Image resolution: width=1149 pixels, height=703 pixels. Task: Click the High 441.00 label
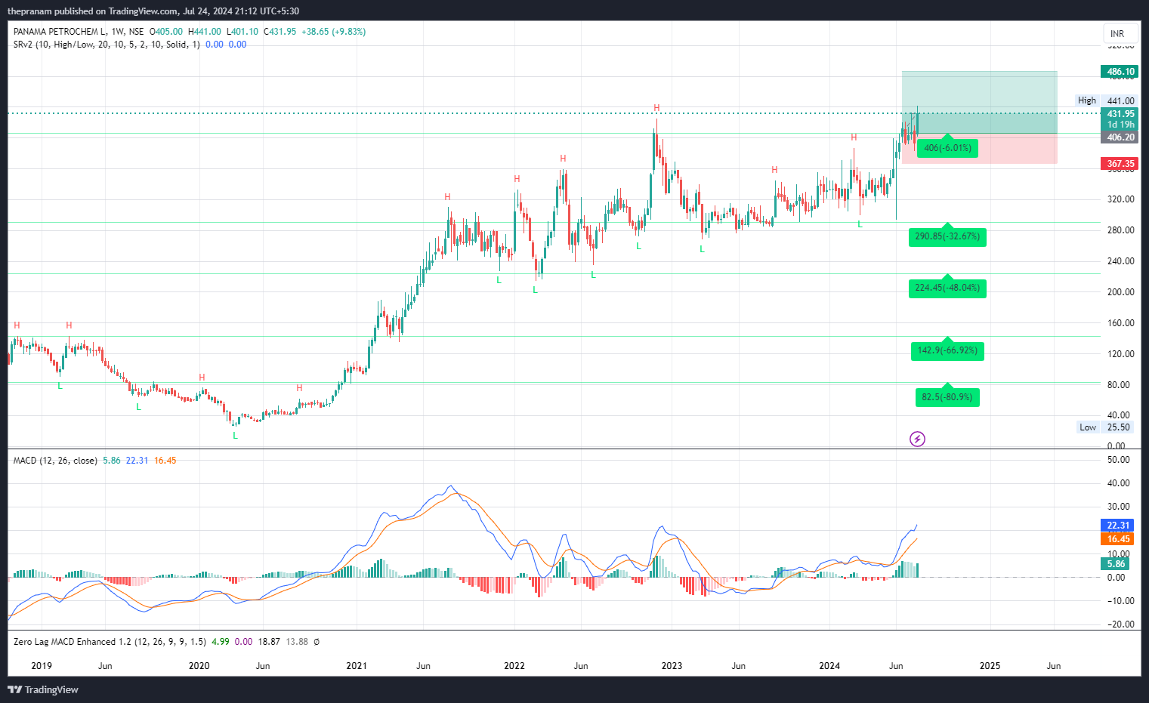1106,100
